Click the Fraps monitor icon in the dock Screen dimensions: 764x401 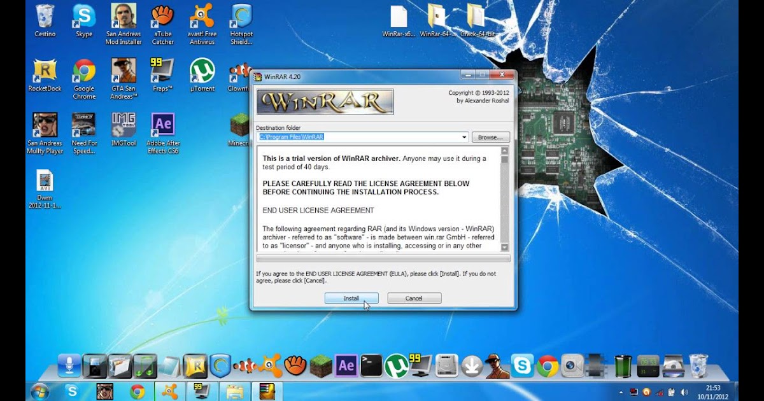pyautogui.click(x=420, y=366)
